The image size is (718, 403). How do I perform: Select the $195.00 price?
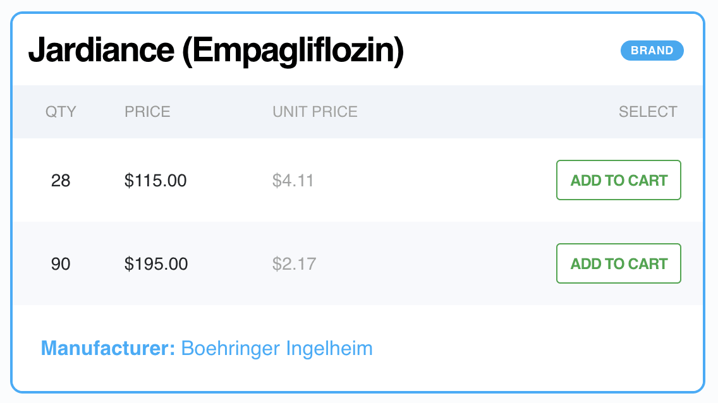[155, 263]
